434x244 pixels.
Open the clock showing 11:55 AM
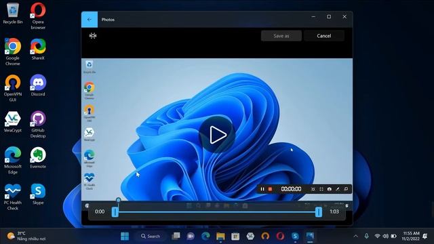click(411, 236)
